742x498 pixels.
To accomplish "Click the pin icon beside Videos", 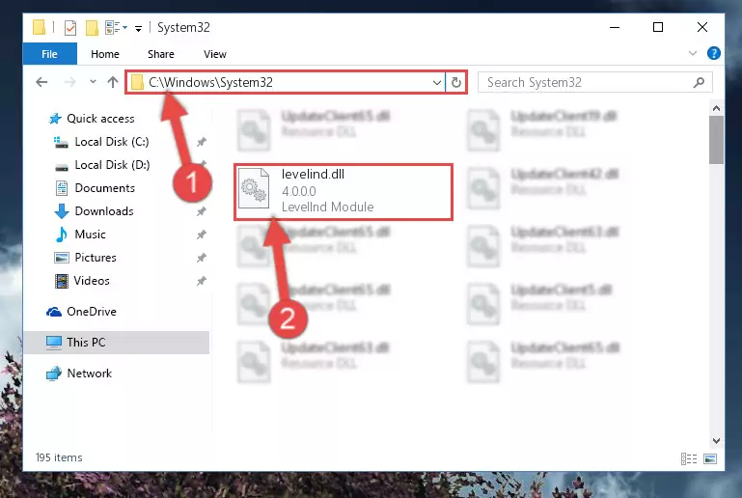I will [x=202, y=281].
